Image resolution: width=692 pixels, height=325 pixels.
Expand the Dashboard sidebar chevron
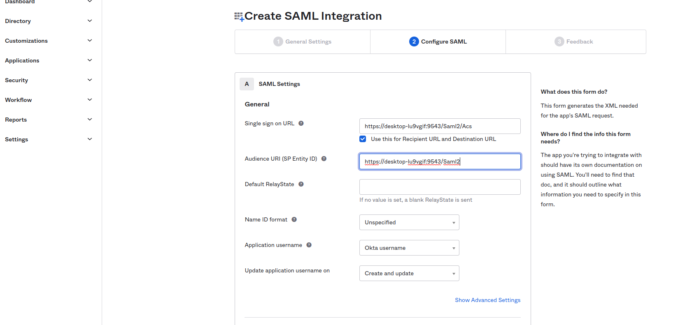pos(90,1)
